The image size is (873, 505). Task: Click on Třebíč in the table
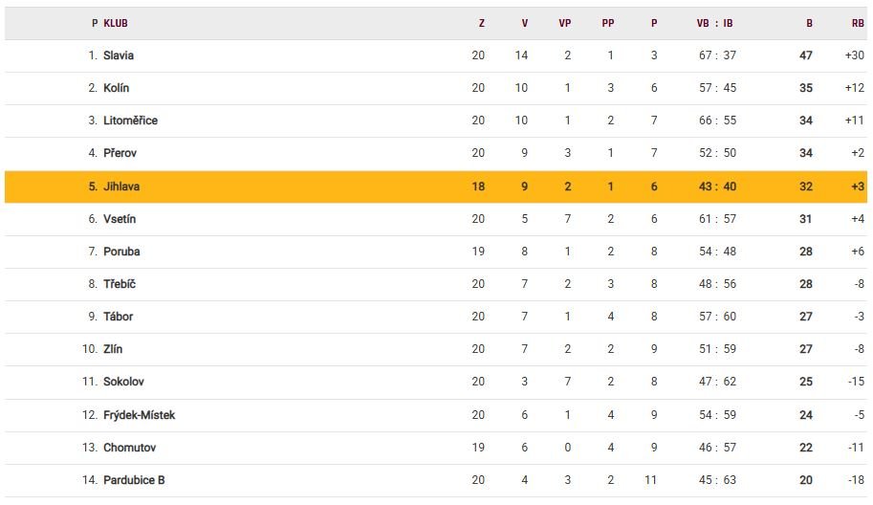pos(120,284)
